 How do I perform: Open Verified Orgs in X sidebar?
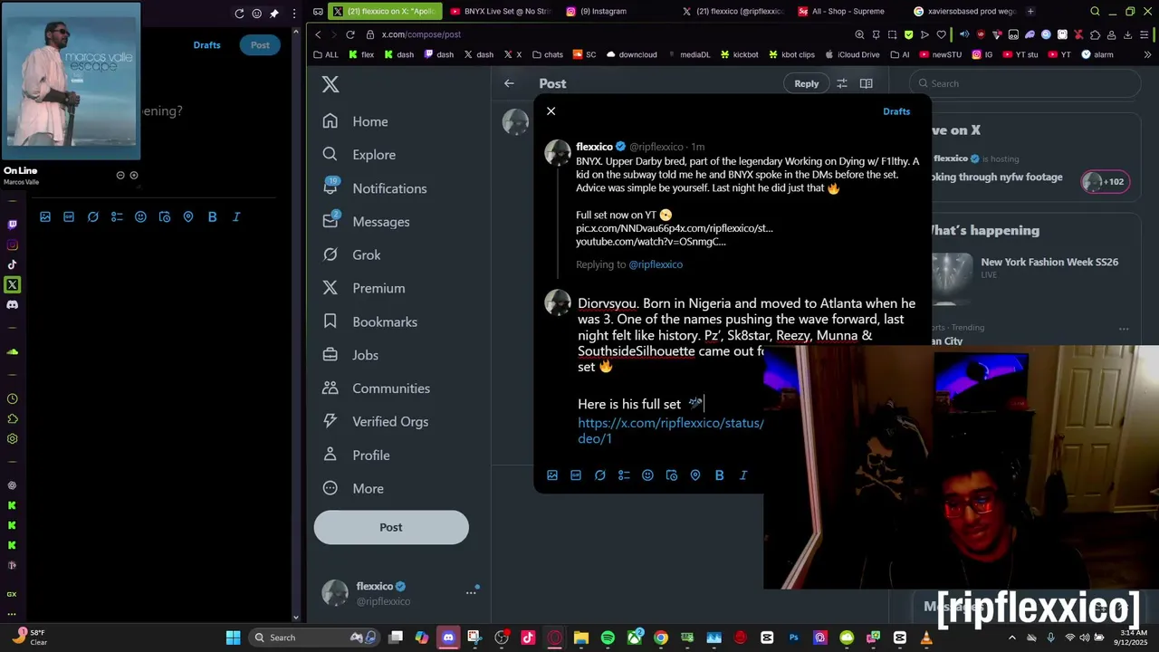tap(376, 422)
